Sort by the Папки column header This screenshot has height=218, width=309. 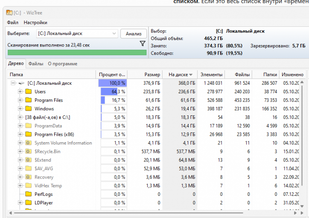pyautogui.click(x=266, y=75)
